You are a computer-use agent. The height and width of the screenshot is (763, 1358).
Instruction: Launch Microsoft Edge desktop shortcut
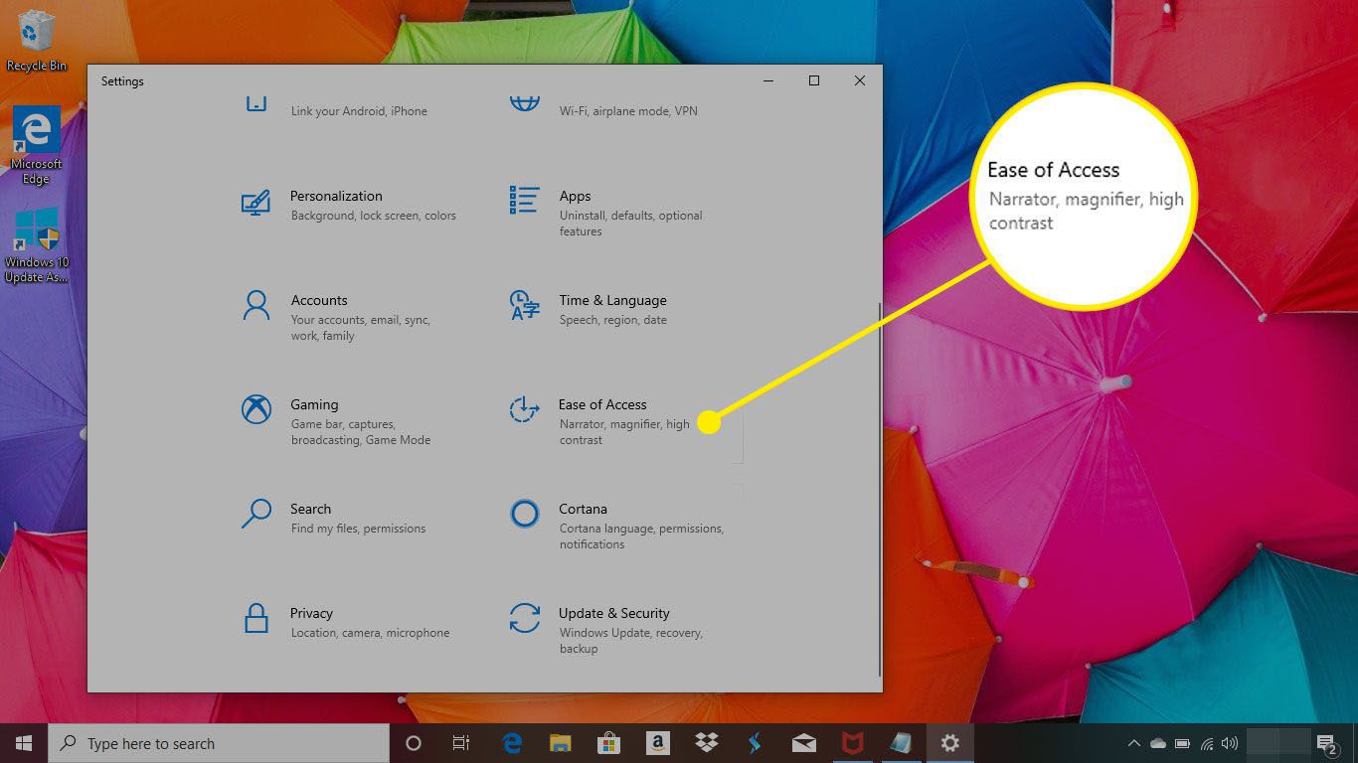pyautogui.click(x=37, y=145)
